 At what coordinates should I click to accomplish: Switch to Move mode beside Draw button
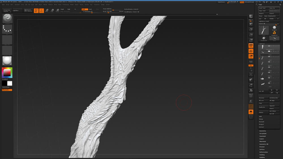47,11
